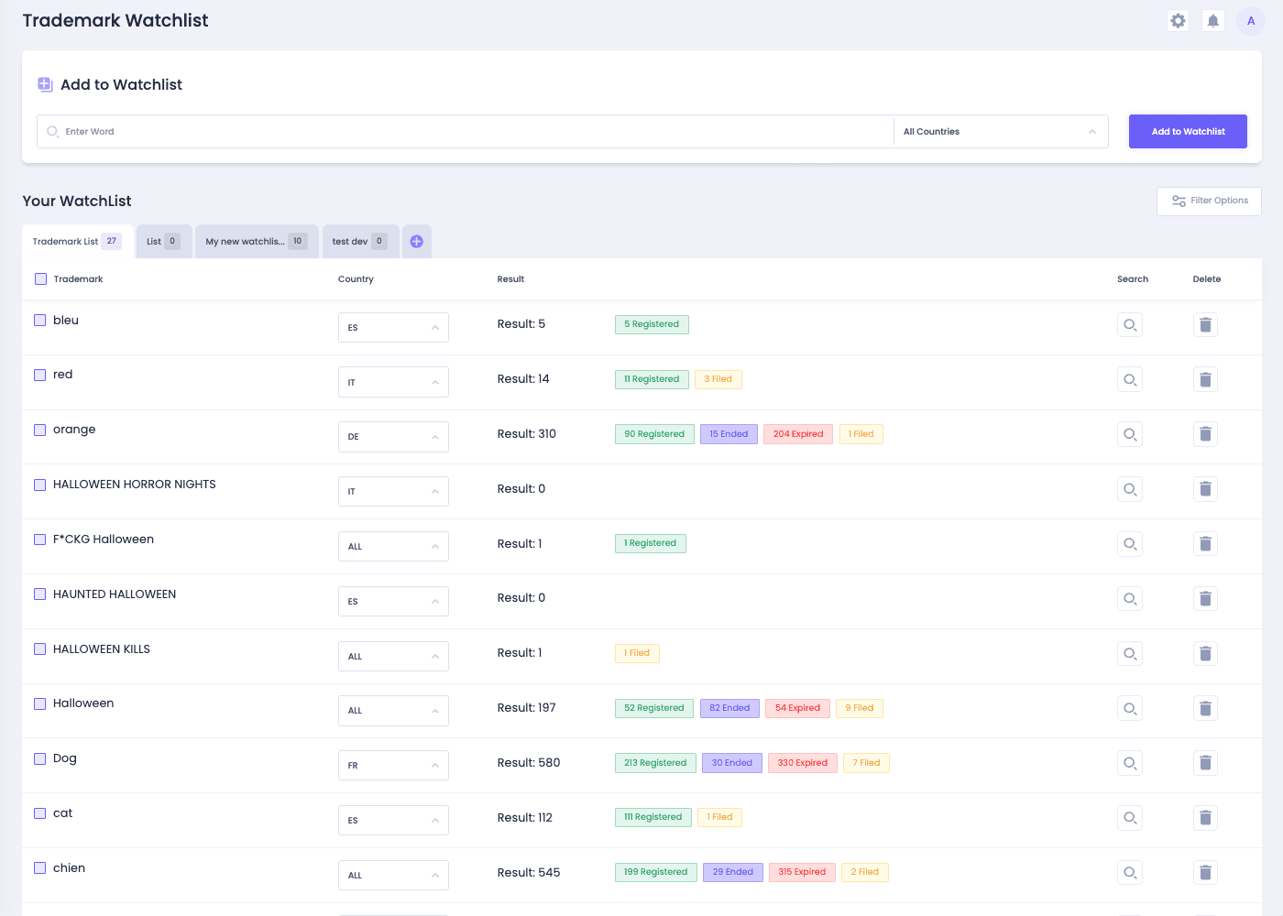Screen dimensions: 1283x916
Task: Open settings gear icon
Action: [x=1179, y=20]
